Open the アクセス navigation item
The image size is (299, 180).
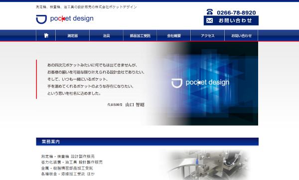208,36
